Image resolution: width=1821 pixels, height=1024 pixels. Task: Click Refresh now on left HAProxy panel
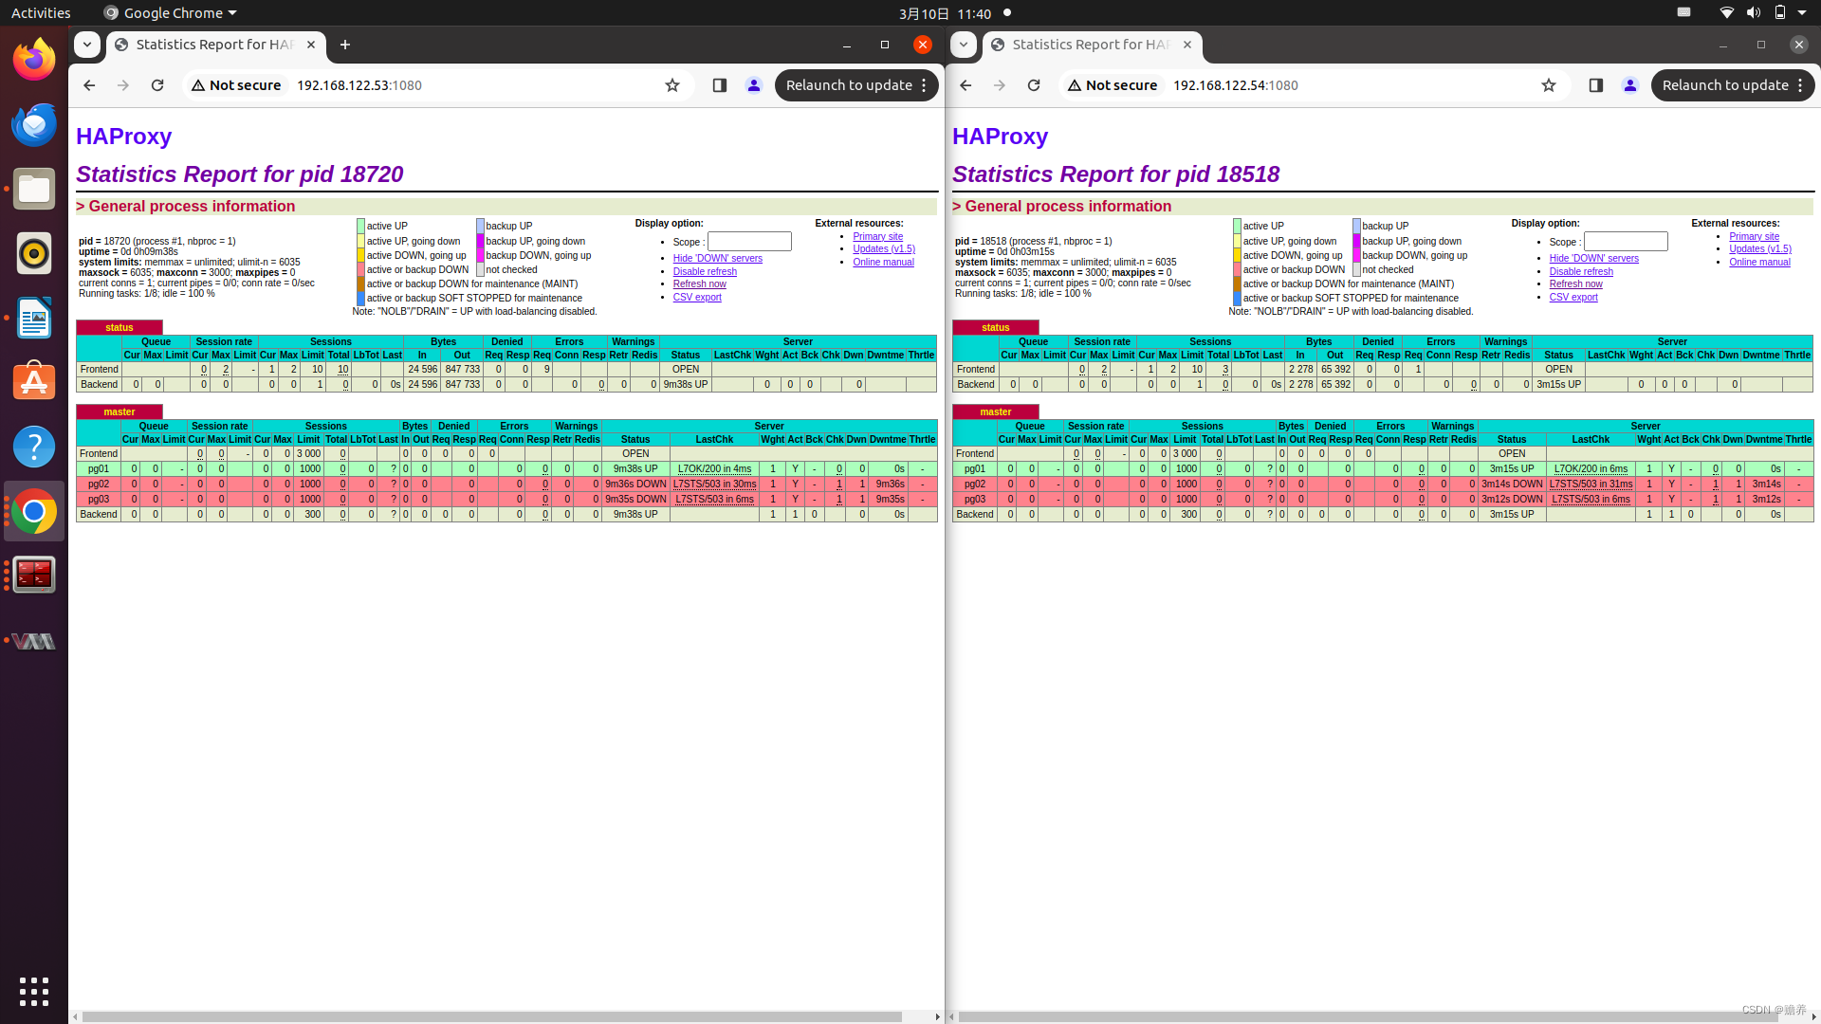tap(699, 283)
